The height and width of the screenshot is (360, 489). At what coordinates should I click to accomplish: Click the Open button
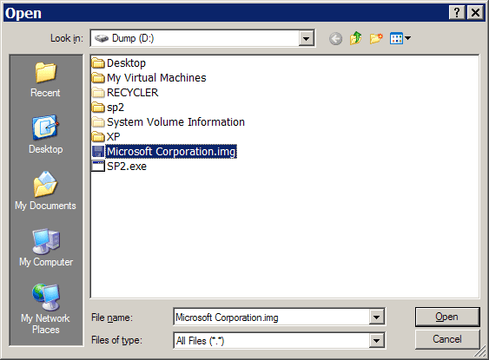click(x=447, y=317)
